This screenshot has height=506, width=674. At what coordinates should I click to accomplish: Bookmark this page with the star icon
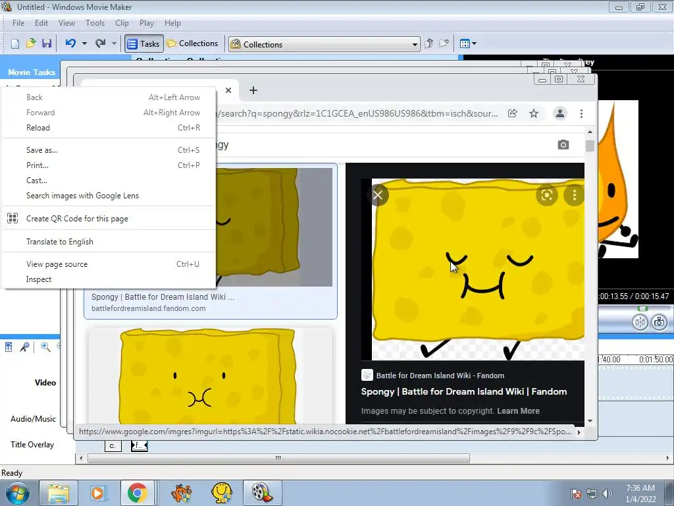point(533,113)
